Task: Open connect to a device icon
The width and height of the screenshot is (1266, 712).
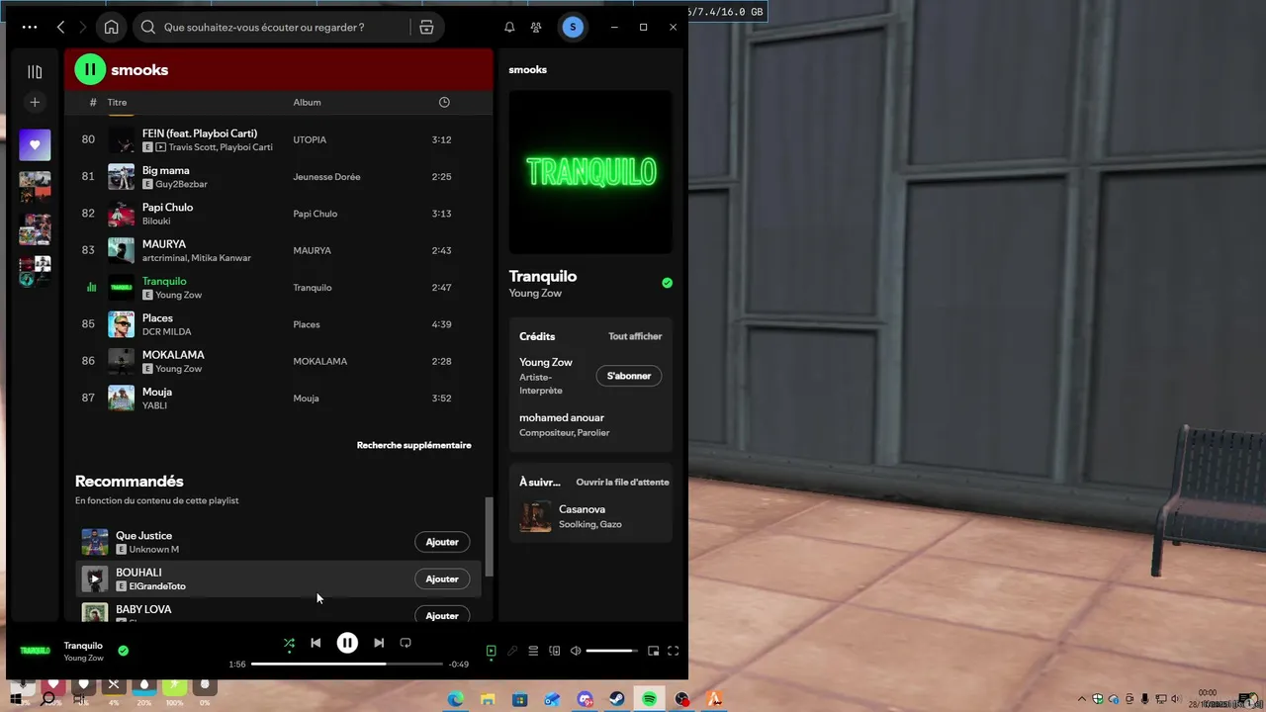Action: pos(555,651)
